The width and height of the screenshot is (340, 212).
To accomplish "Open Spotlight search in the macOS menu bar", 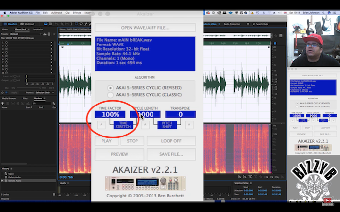I will tap(323, 13).
